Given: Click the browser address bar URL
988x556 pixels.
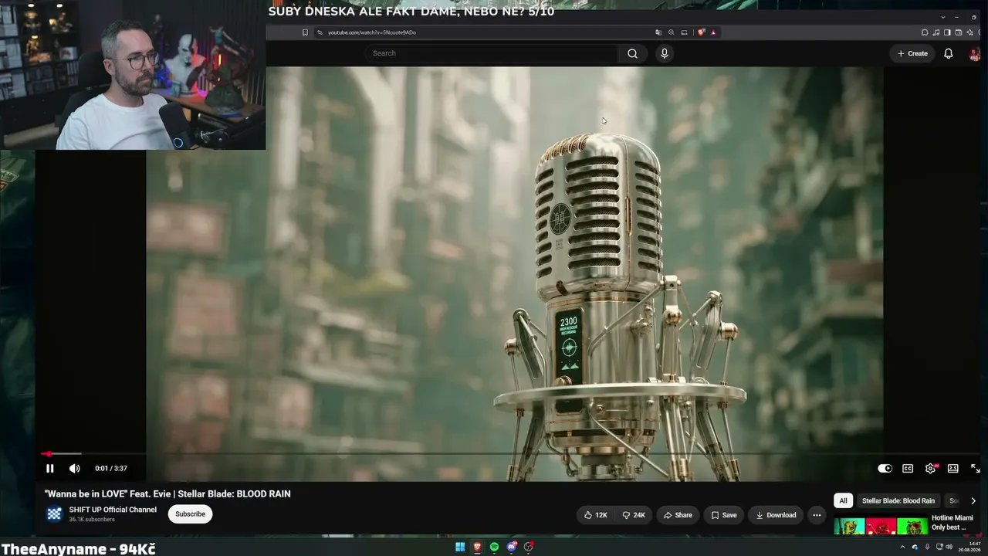Looking at the screenshot, I should pyautogui.click(x=372, y=32).
